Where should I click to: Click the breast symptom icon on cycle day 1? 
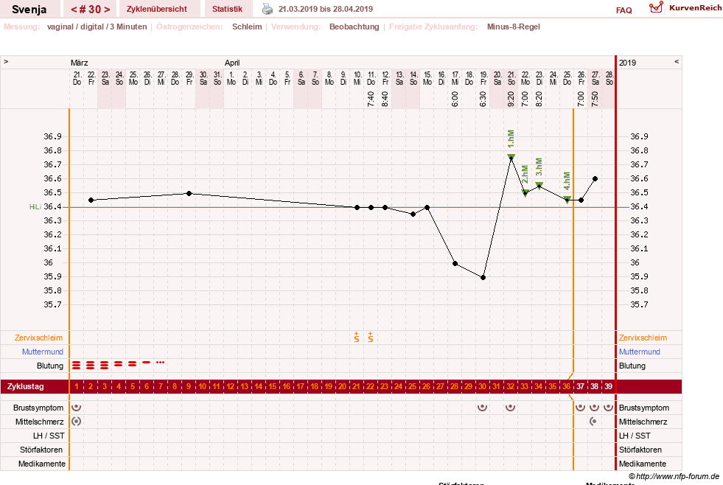pos(77,408)
